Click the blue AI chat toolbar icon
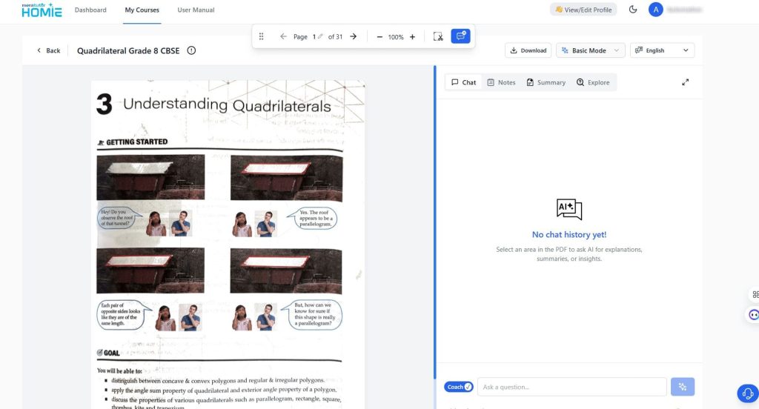Viewport: 759px width, 409px height. [x=460, y=36]
